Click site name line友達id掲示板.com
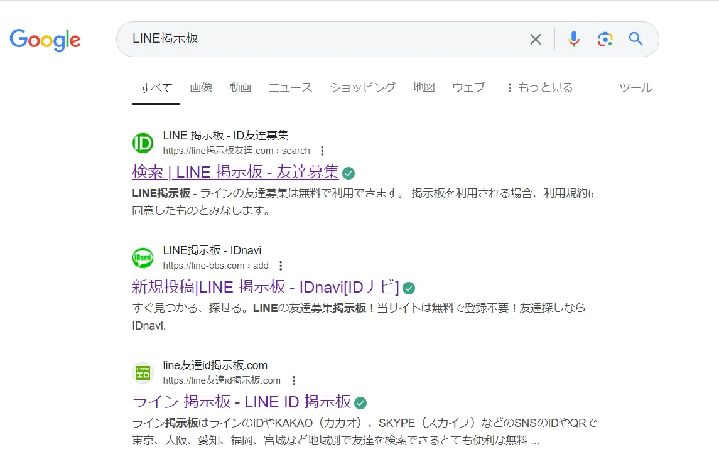Image resolution: width=719 pixels, height=474 pixels. pos(215,365)
